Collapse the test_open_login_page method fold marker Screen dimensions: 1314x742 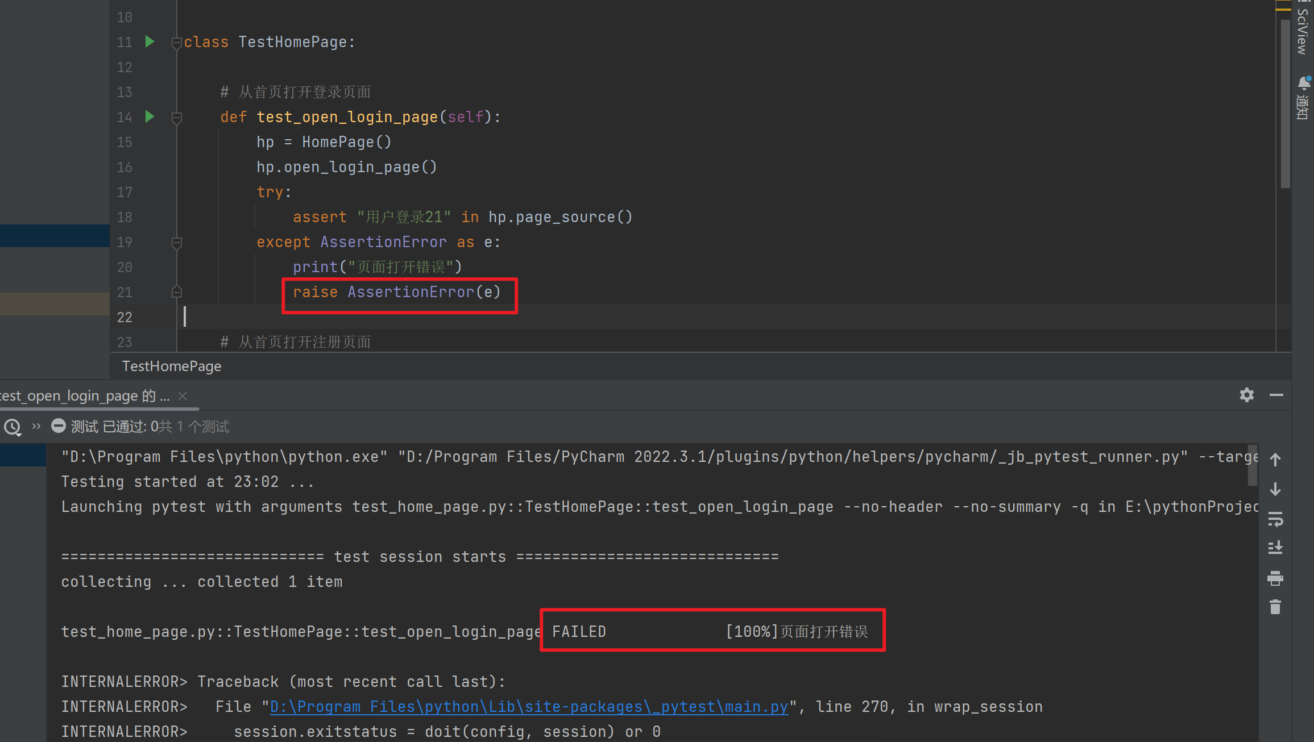[x=177, y=118]
